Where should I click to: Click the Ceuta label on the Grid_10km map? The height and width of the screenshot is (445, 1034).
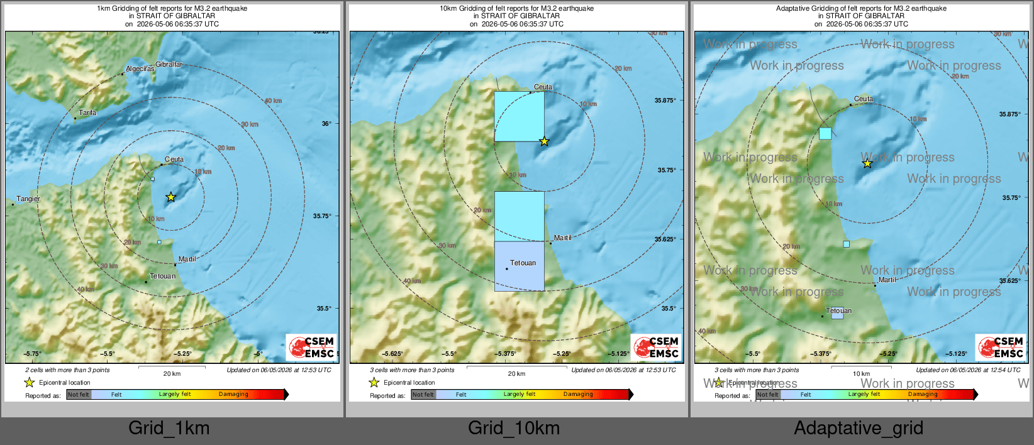pyautogui.click(x=543, y=87)
